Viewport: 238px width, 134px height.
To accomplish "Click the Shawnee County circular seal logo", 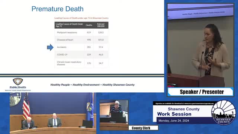I will [x=223, y=112].
